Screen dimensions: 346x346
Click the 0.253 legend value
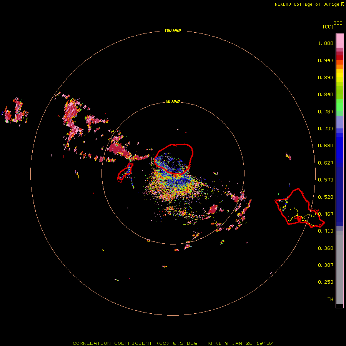click(x=326, y=282)
